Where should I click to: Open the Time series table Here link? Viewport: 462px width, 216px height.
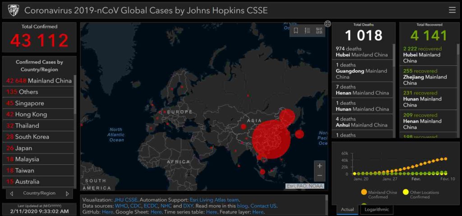click(212, 211)
